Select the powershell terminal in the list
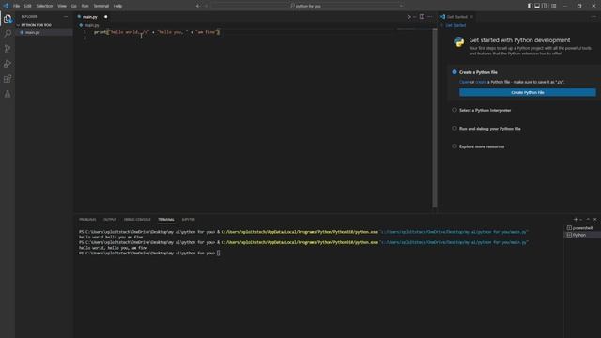The height and width of the screenshot is (338, 601). [x=580, y=228]
